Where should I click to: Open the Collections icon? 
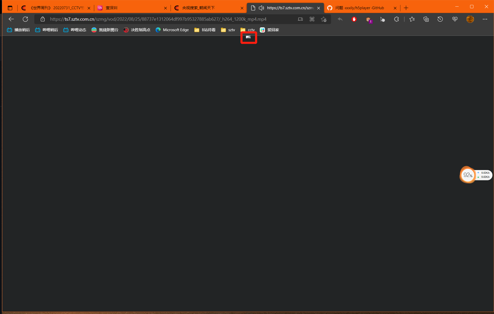(426, 19)
